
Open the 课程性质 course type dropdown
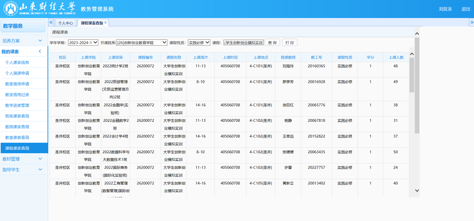pyautogui.click(x=199, y=43)
